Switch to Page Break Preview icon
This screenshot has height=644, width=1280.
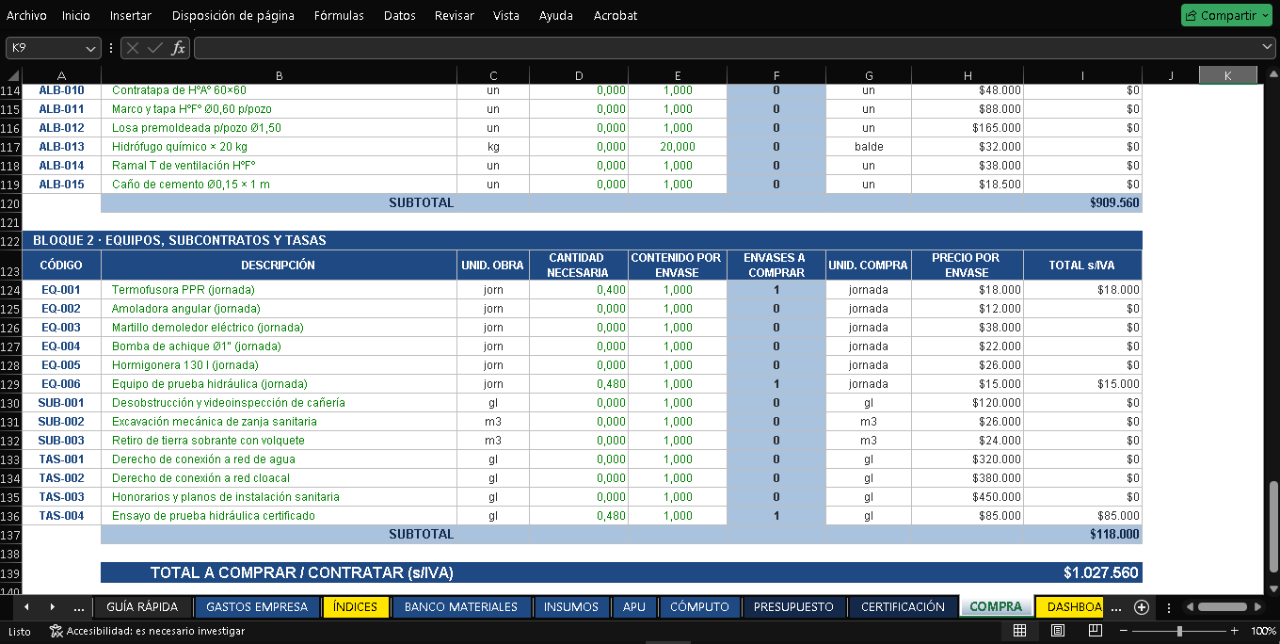click(x=1096, y=631)
